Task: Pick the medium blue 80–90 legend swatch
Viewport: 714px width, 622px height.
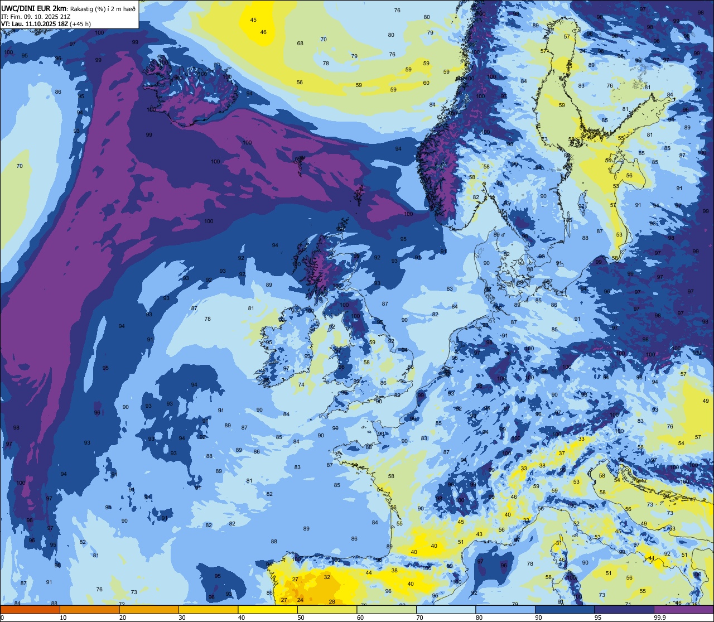Action: [505, 609]
